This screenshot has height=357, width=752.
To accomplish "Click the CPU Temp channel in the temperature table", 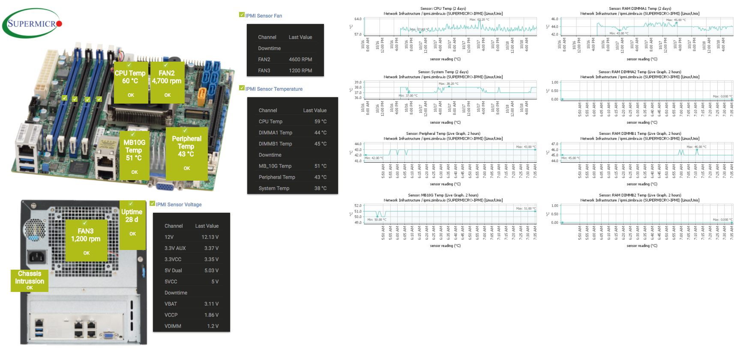I will point(270,122).
